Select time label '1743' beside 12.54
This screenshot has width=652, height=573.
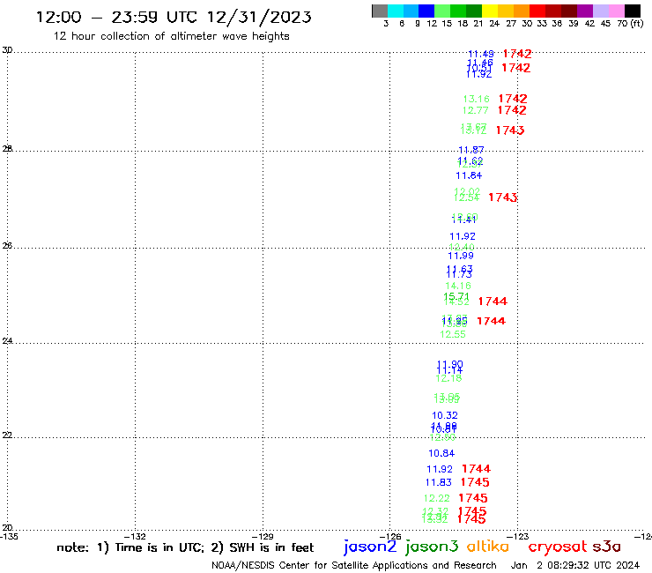click(x=503, y=197)
